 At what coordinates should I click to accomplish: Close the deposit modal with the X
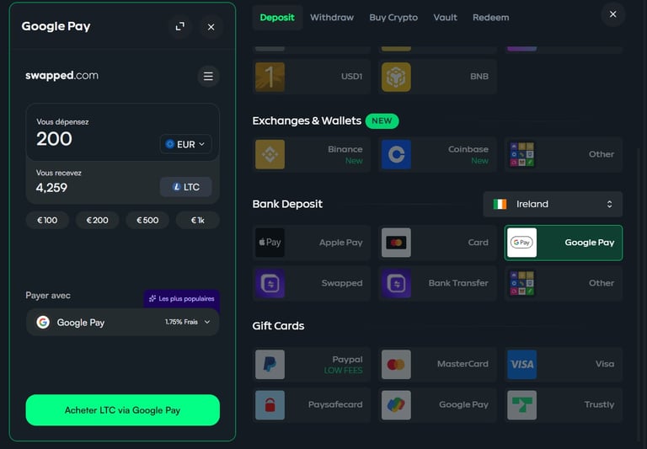(612, 14)
